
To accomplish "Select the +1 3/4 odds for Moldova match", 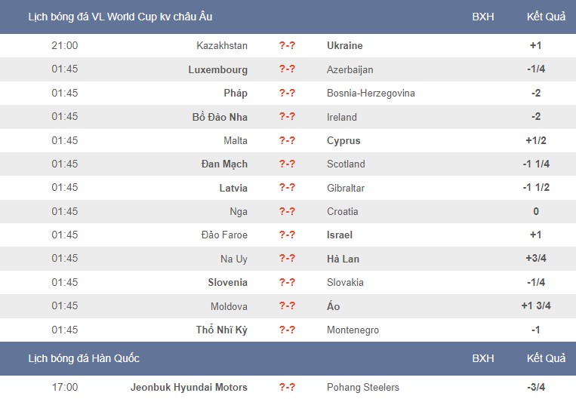I will [x=535, y=305].
